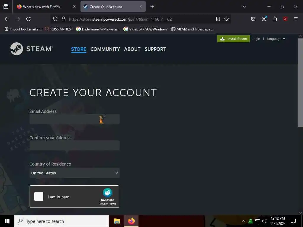
Task: Click Install Steam button
Action: coord(233,39)
